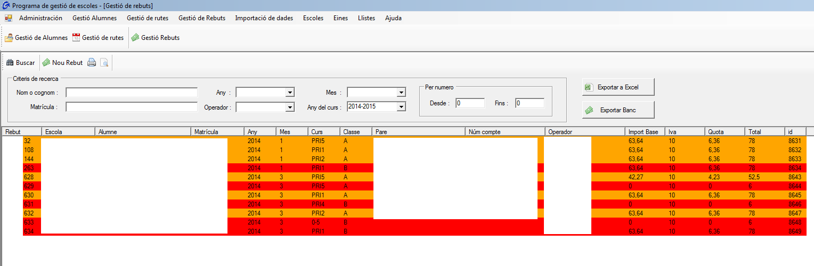Click the application icon in menu bar
This screenshot has height=266, width=814.
click(9, 18)
